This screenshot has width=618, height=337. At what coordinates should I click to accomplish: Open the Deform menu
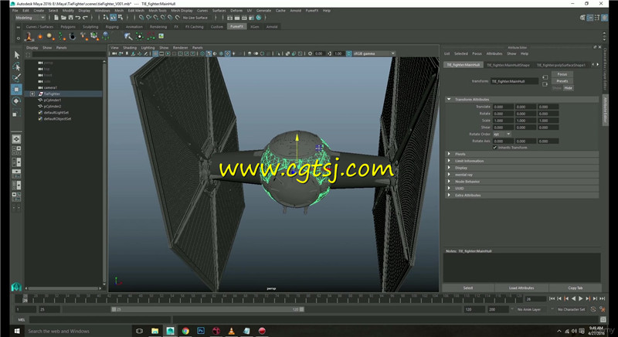pos(236,11)
